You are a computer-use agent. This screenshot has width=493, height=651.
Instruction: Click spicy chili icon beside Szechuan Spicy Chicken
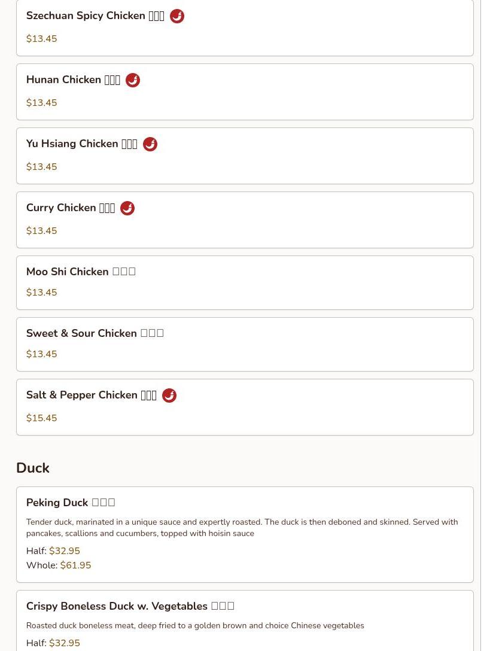point(177,16)
